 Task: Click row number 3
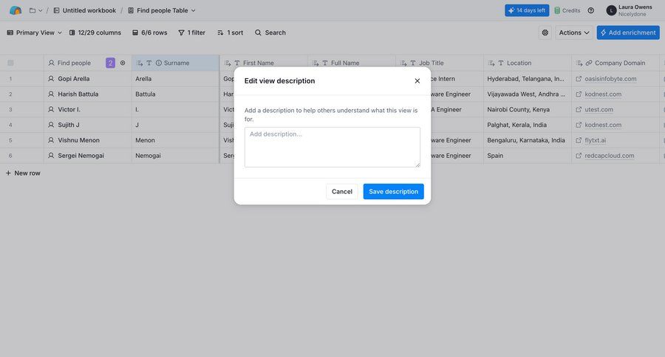(10, 110)
